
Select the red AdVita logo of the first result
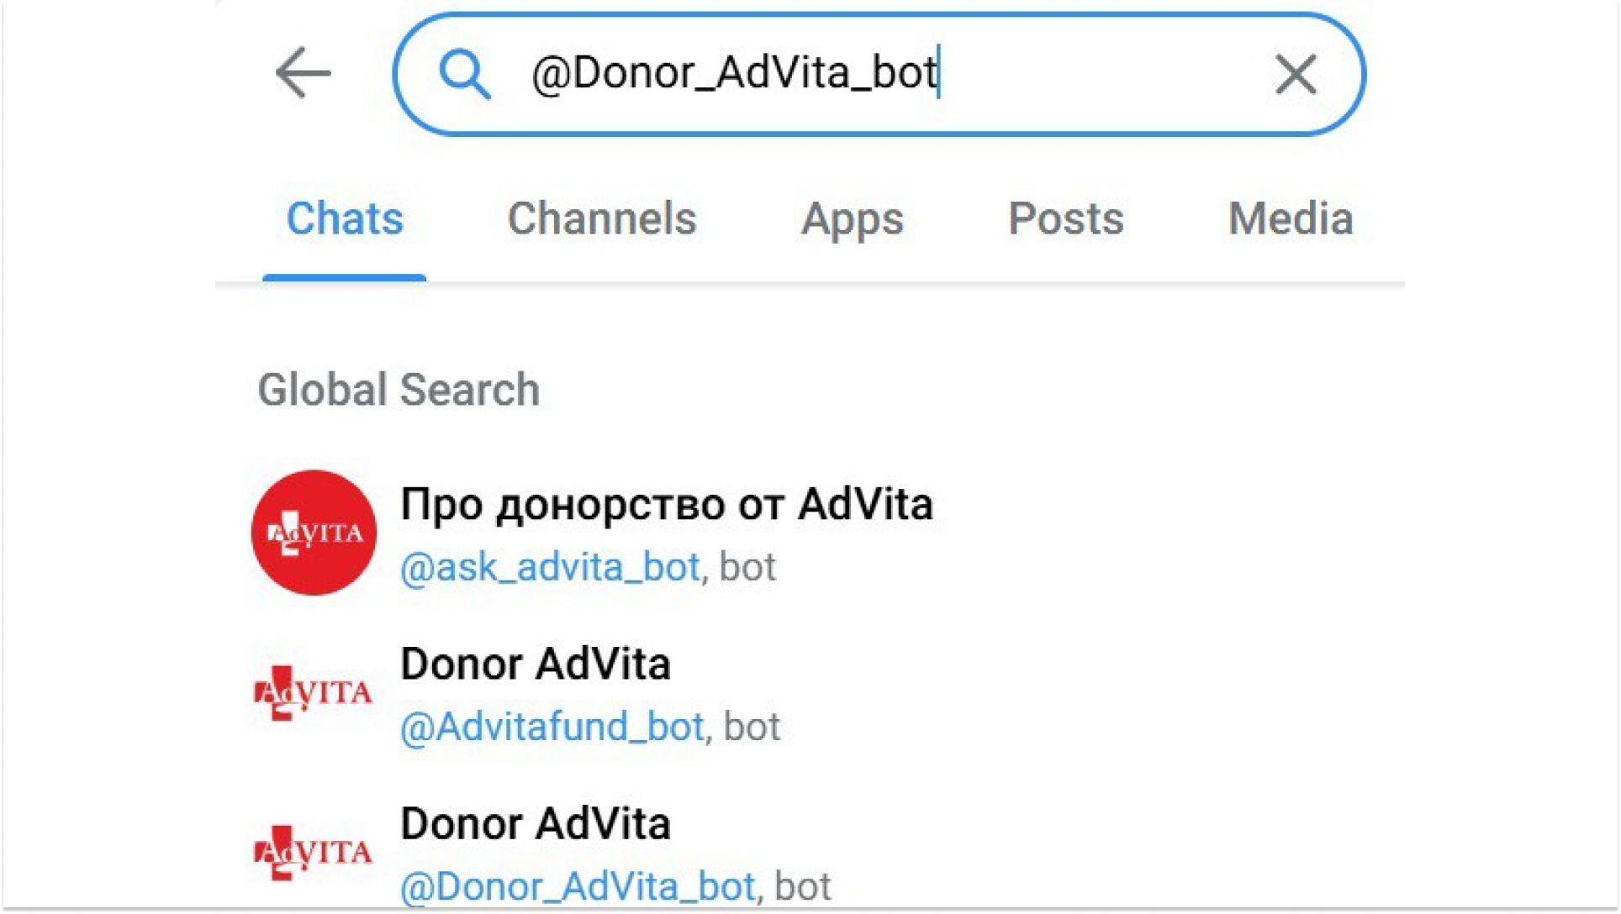314,533
